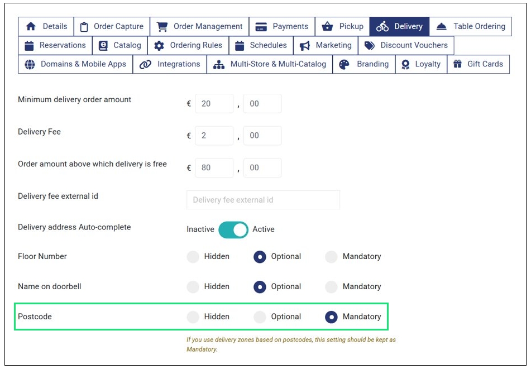Click the credit card Payments icon

tap(261, 26)
